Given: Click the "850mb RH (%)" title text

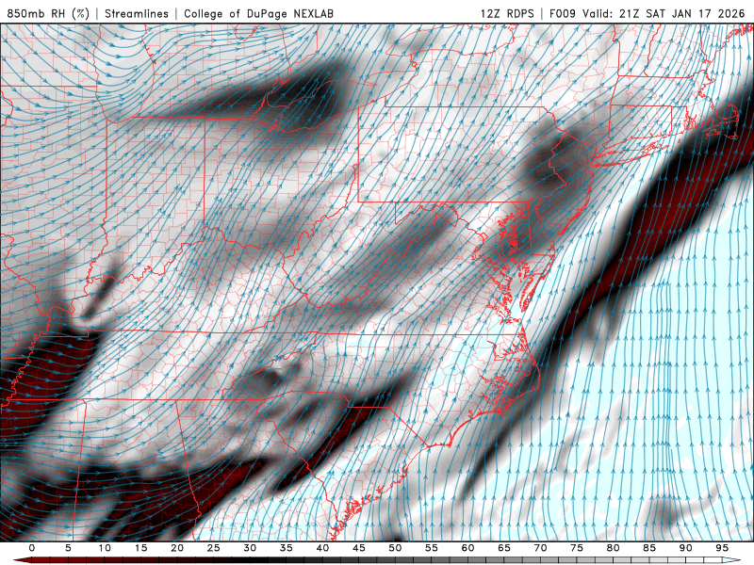Looking at the screenshot, I should point(48,13).
